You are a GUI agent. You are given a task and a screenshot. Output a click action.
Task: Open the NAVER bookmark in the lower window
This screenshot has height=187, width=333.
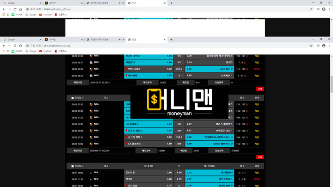coord(18,52)
